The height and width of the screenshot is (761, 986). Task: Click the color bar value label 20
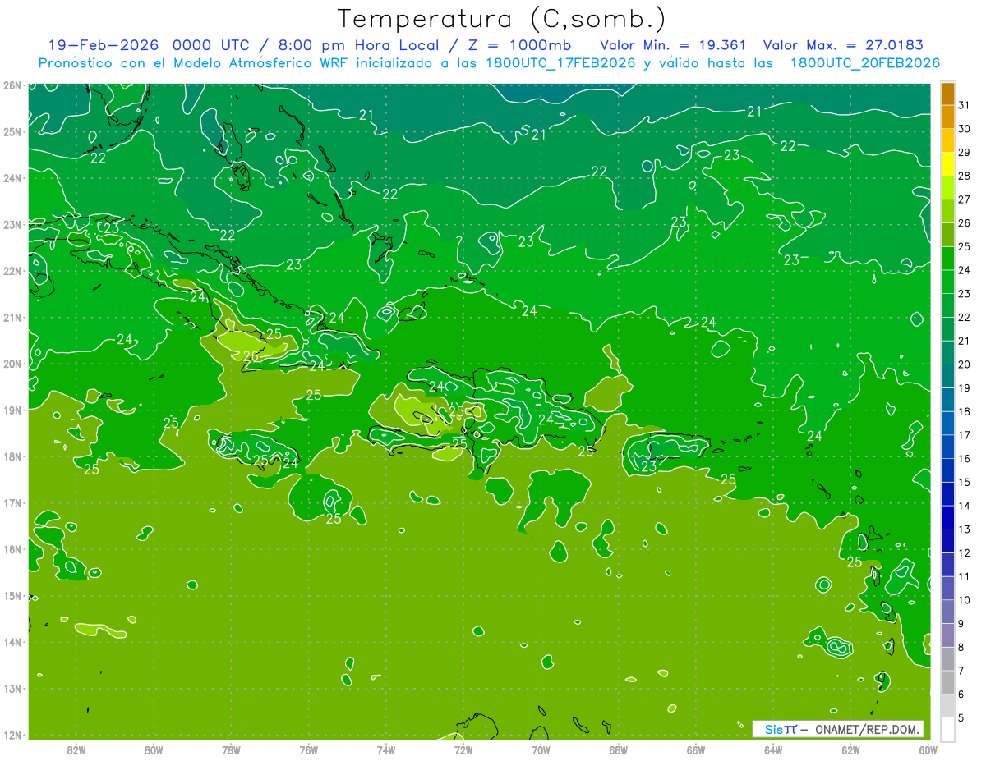pos(964,364)
